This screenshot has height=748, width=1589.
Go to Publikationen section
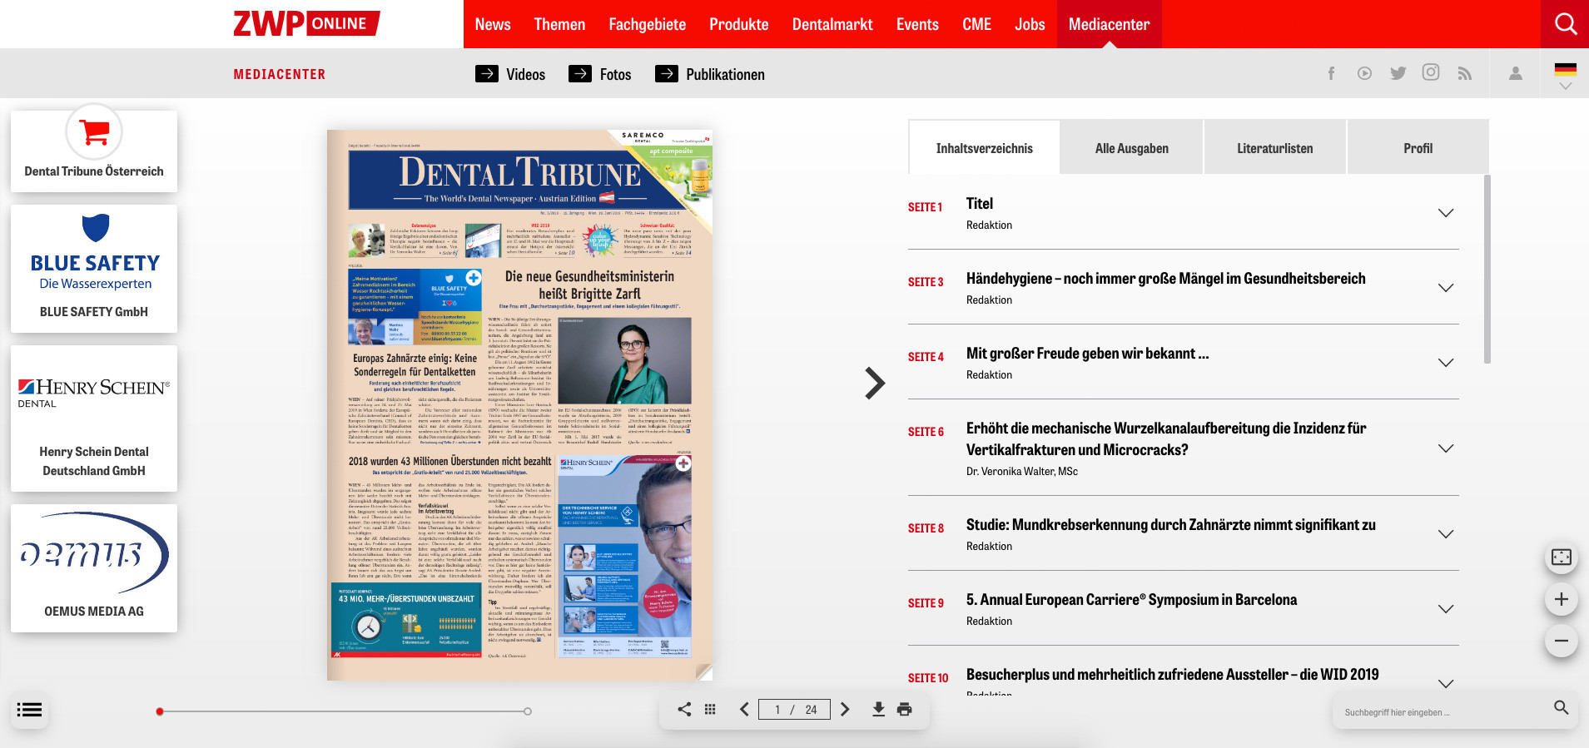pyautogui.click(x=710, y=74)
